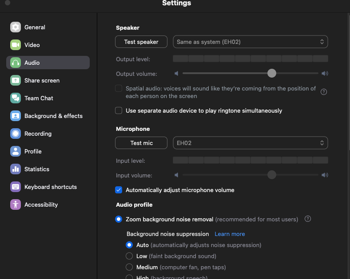Enable separate audio device for ringtone
Screen dimensions: 350x279
119,110
